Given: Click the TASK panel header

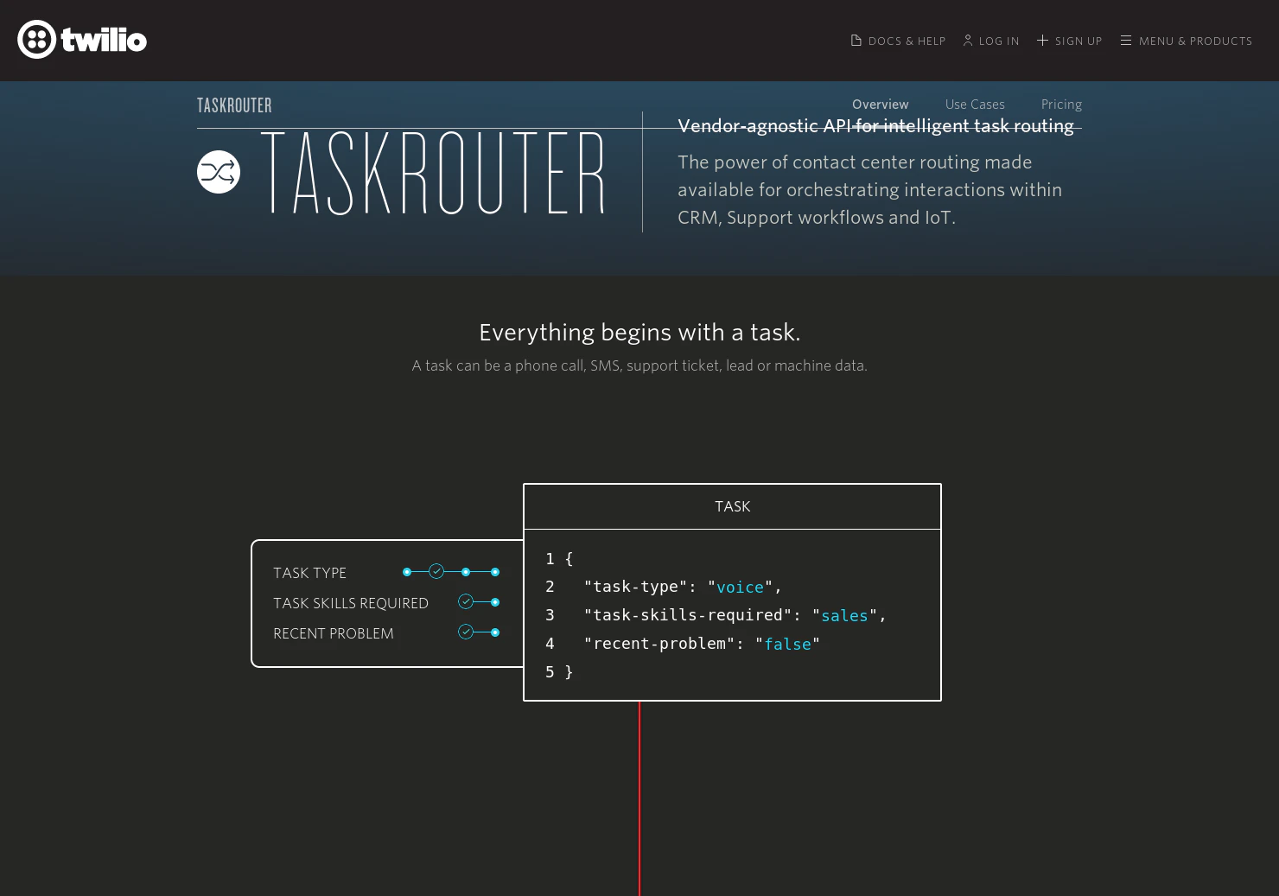Looking at the screenshot, I should [732, 506].
